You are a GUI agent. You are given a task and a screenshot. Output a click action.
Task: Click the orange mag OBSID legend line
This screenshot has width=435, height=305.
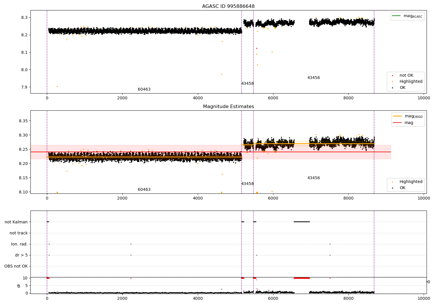click(397, 116)
